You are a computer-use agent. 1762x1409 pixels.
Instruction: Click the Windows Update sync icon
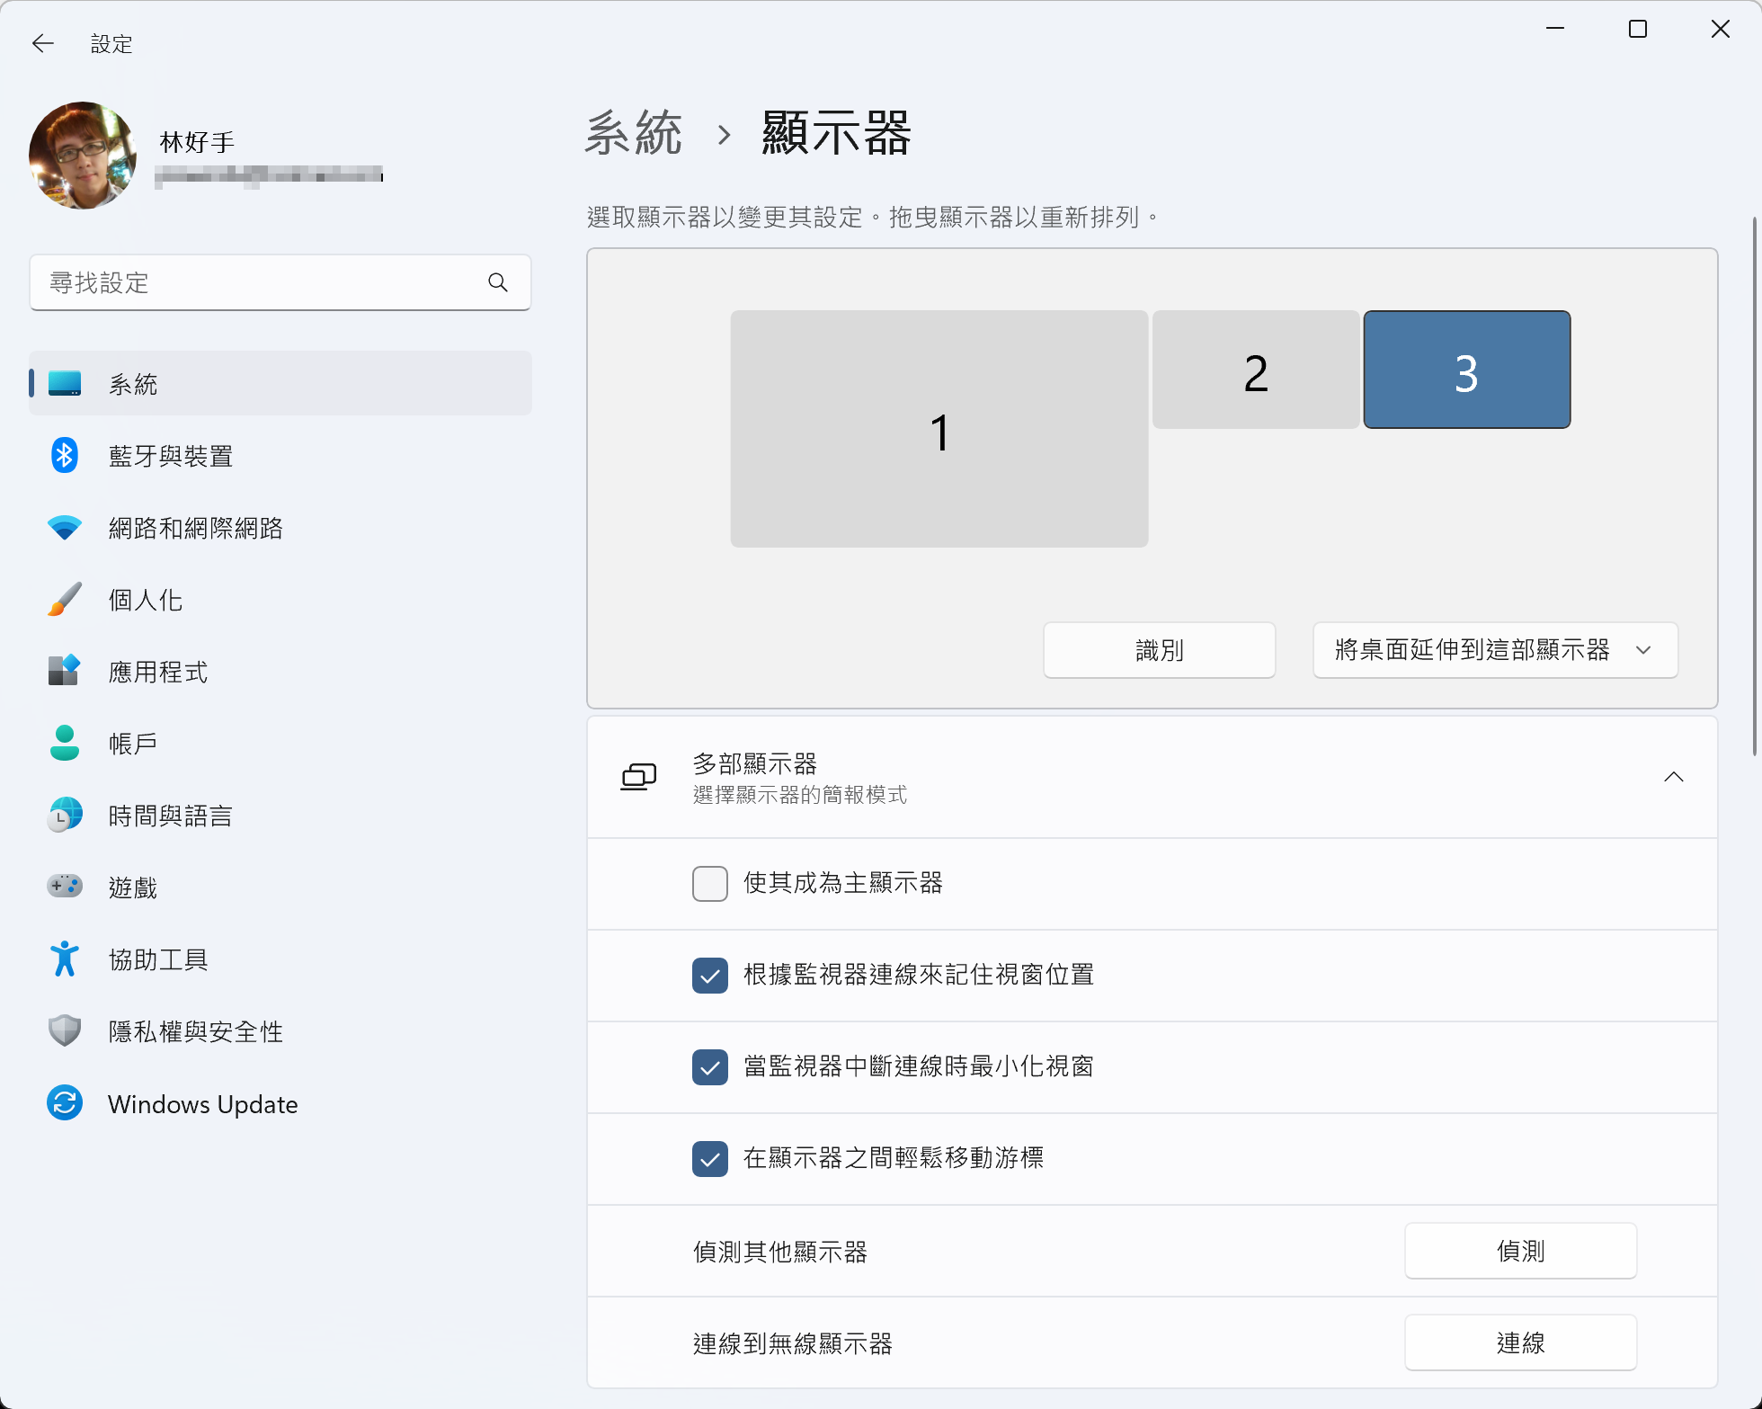pos(64,1103)
